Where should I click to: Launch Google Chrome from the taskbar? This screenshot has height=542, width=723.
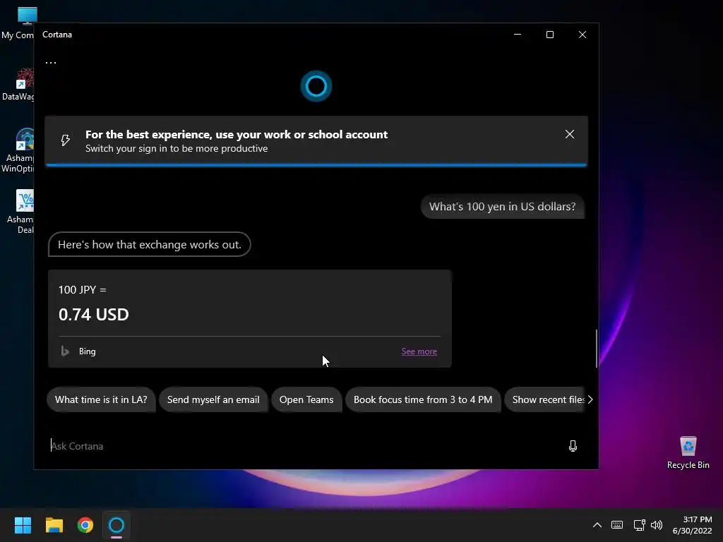pyautogui.click(x=85, y=525)
